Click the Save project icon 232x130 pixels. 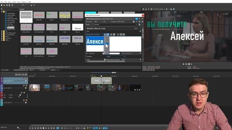(x=7, y=5)
